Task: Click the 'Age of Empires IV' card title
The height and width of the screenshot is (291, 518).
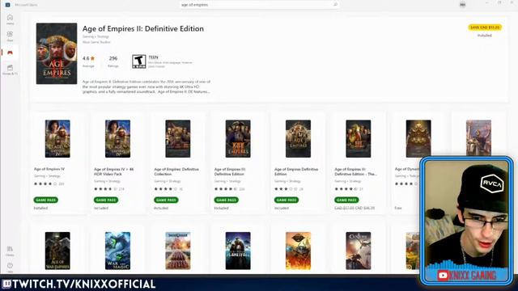Action: [49, 169]
